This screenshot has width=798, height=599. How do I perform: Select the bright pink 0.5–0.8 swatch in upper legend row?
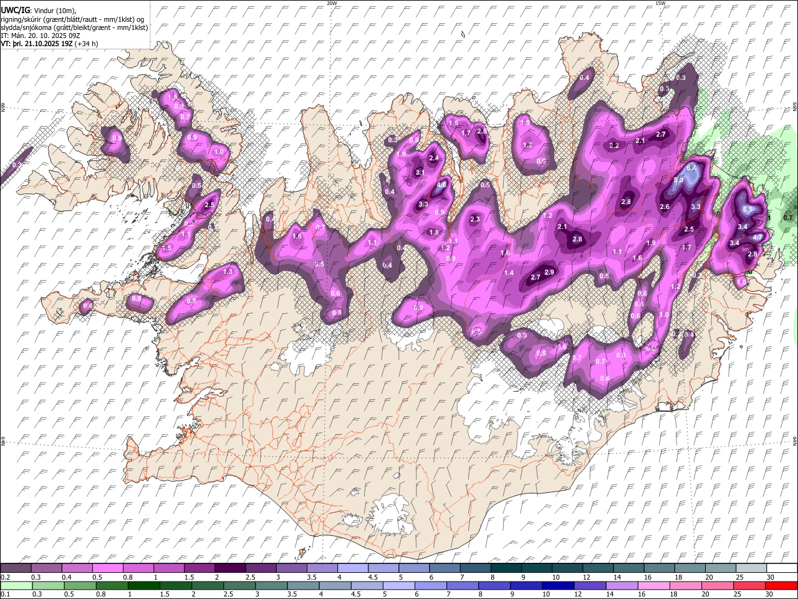coord(108,568)
